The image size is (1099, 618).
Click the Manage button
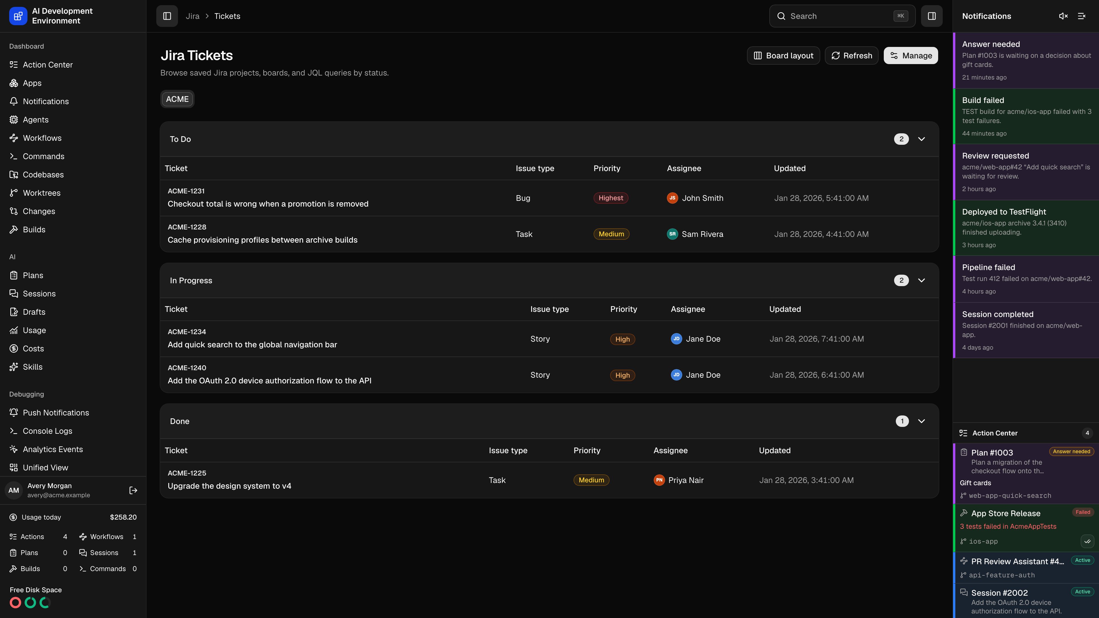(911, 56)
